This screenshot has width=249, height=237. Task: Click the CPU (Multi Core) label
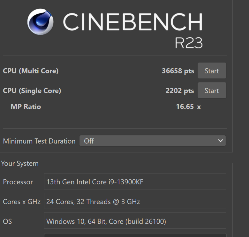[31, 71]
